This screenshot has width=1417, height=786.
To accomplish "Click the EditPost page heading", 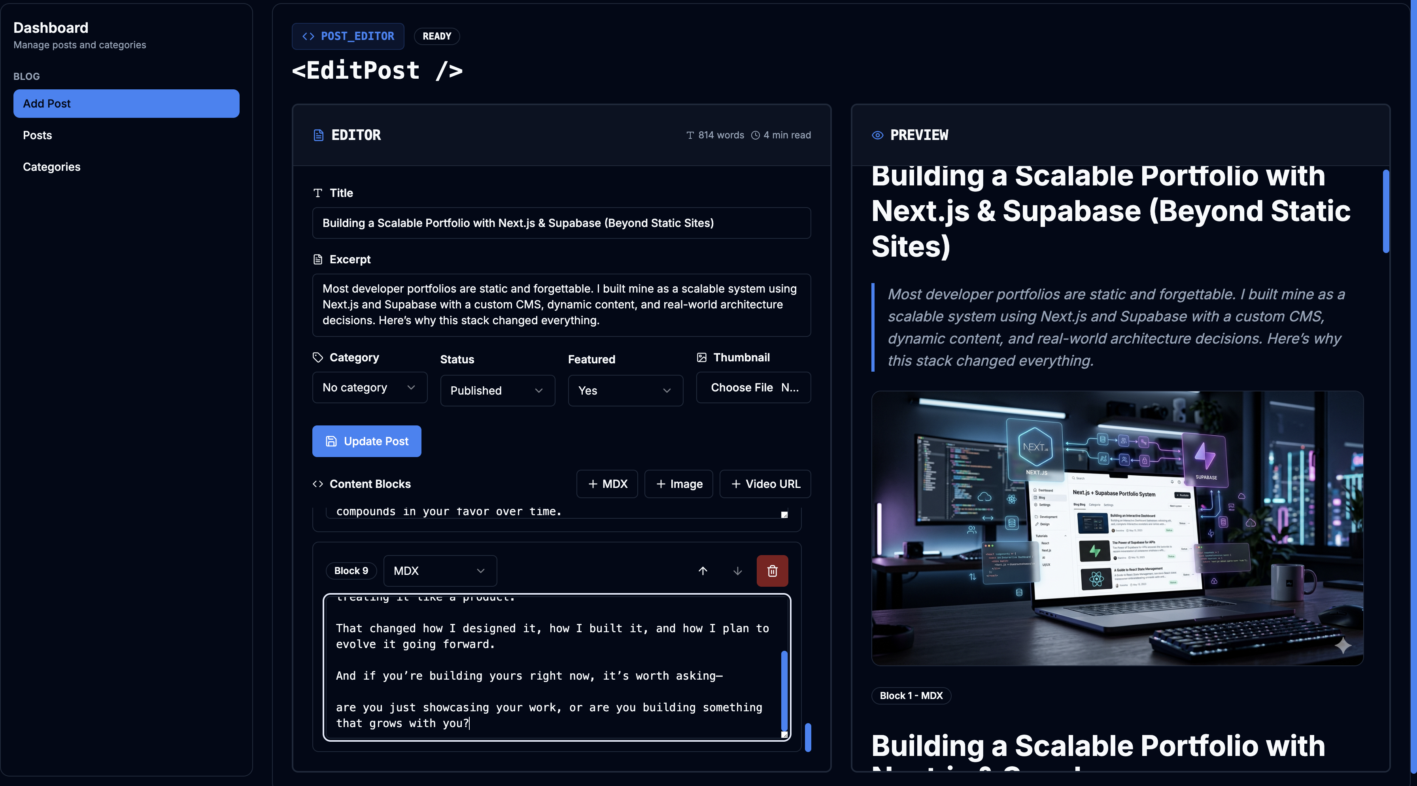I will (377, 70).
